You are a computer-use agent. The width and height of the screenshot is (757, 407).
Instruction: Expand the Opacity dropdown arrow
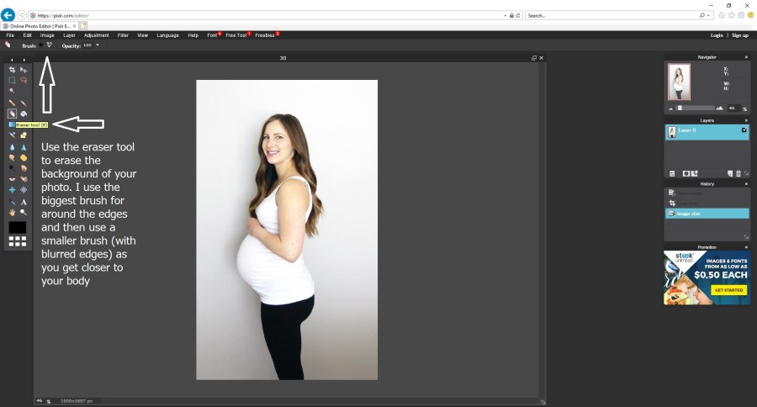(x=98, y=45)
